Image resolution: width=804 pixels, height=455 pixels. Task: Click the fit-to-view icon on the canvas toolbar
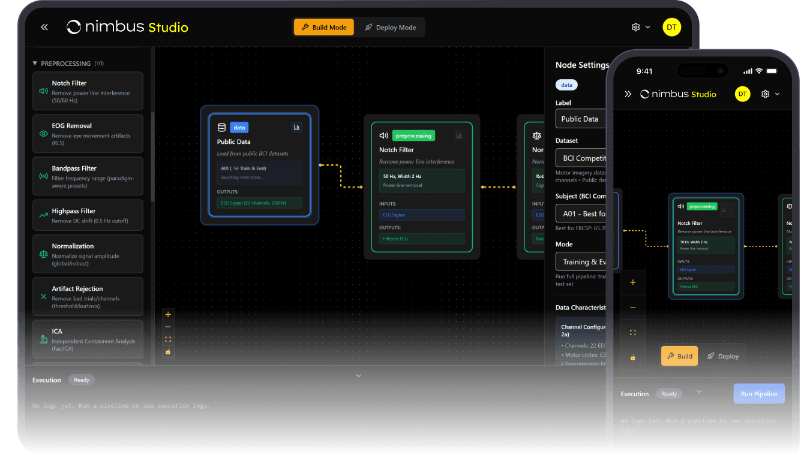[168, 339]
